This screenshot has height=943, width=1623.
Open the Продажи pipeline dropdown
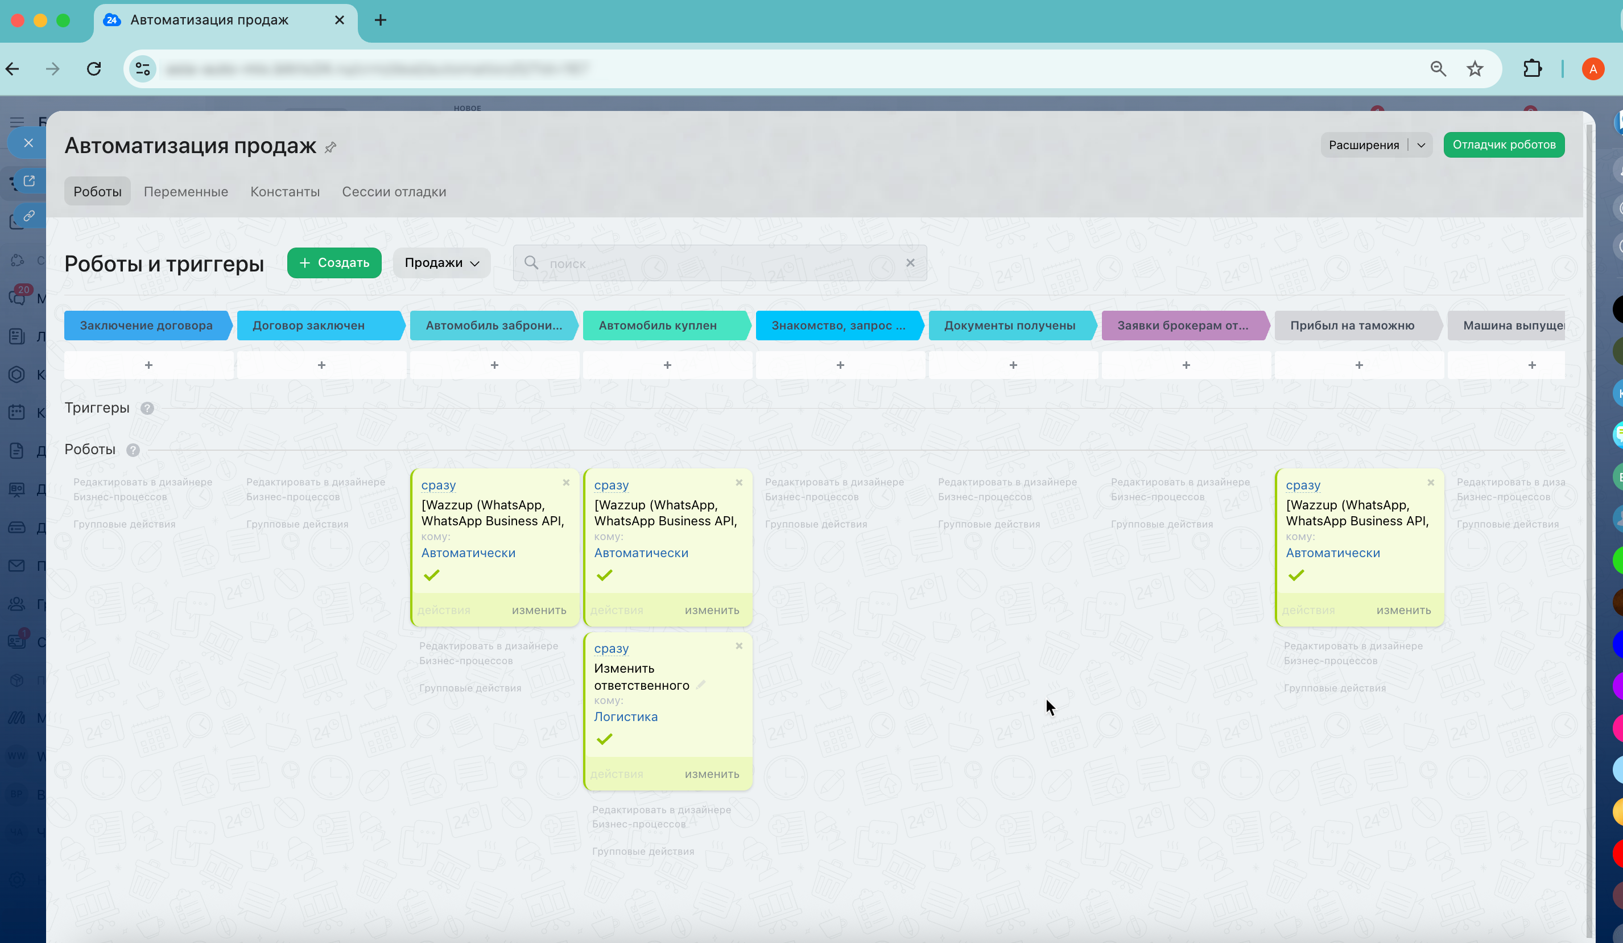click(x=442, y=263)
